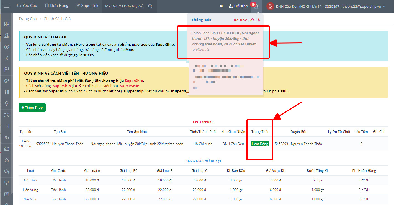
Task: Open the folder sidebar icon
Action: coord(7,149)
